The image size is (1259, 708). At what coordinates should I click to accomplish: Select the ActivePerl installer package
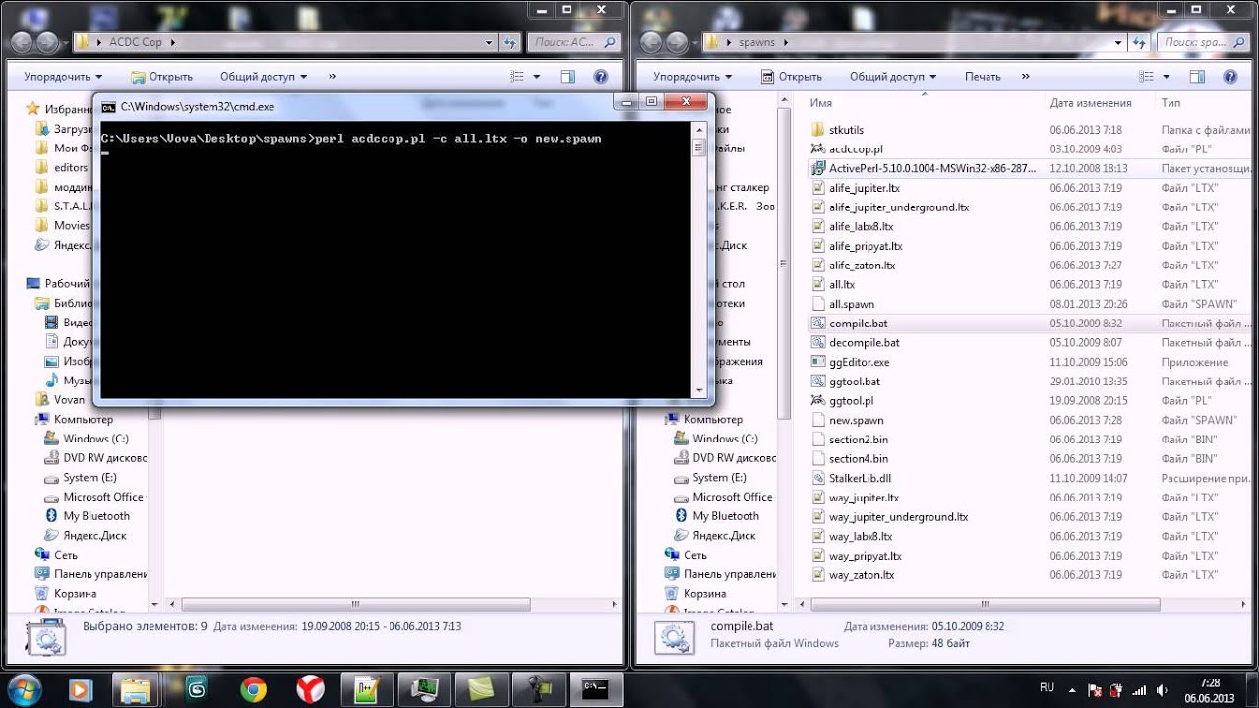(931, 168)
